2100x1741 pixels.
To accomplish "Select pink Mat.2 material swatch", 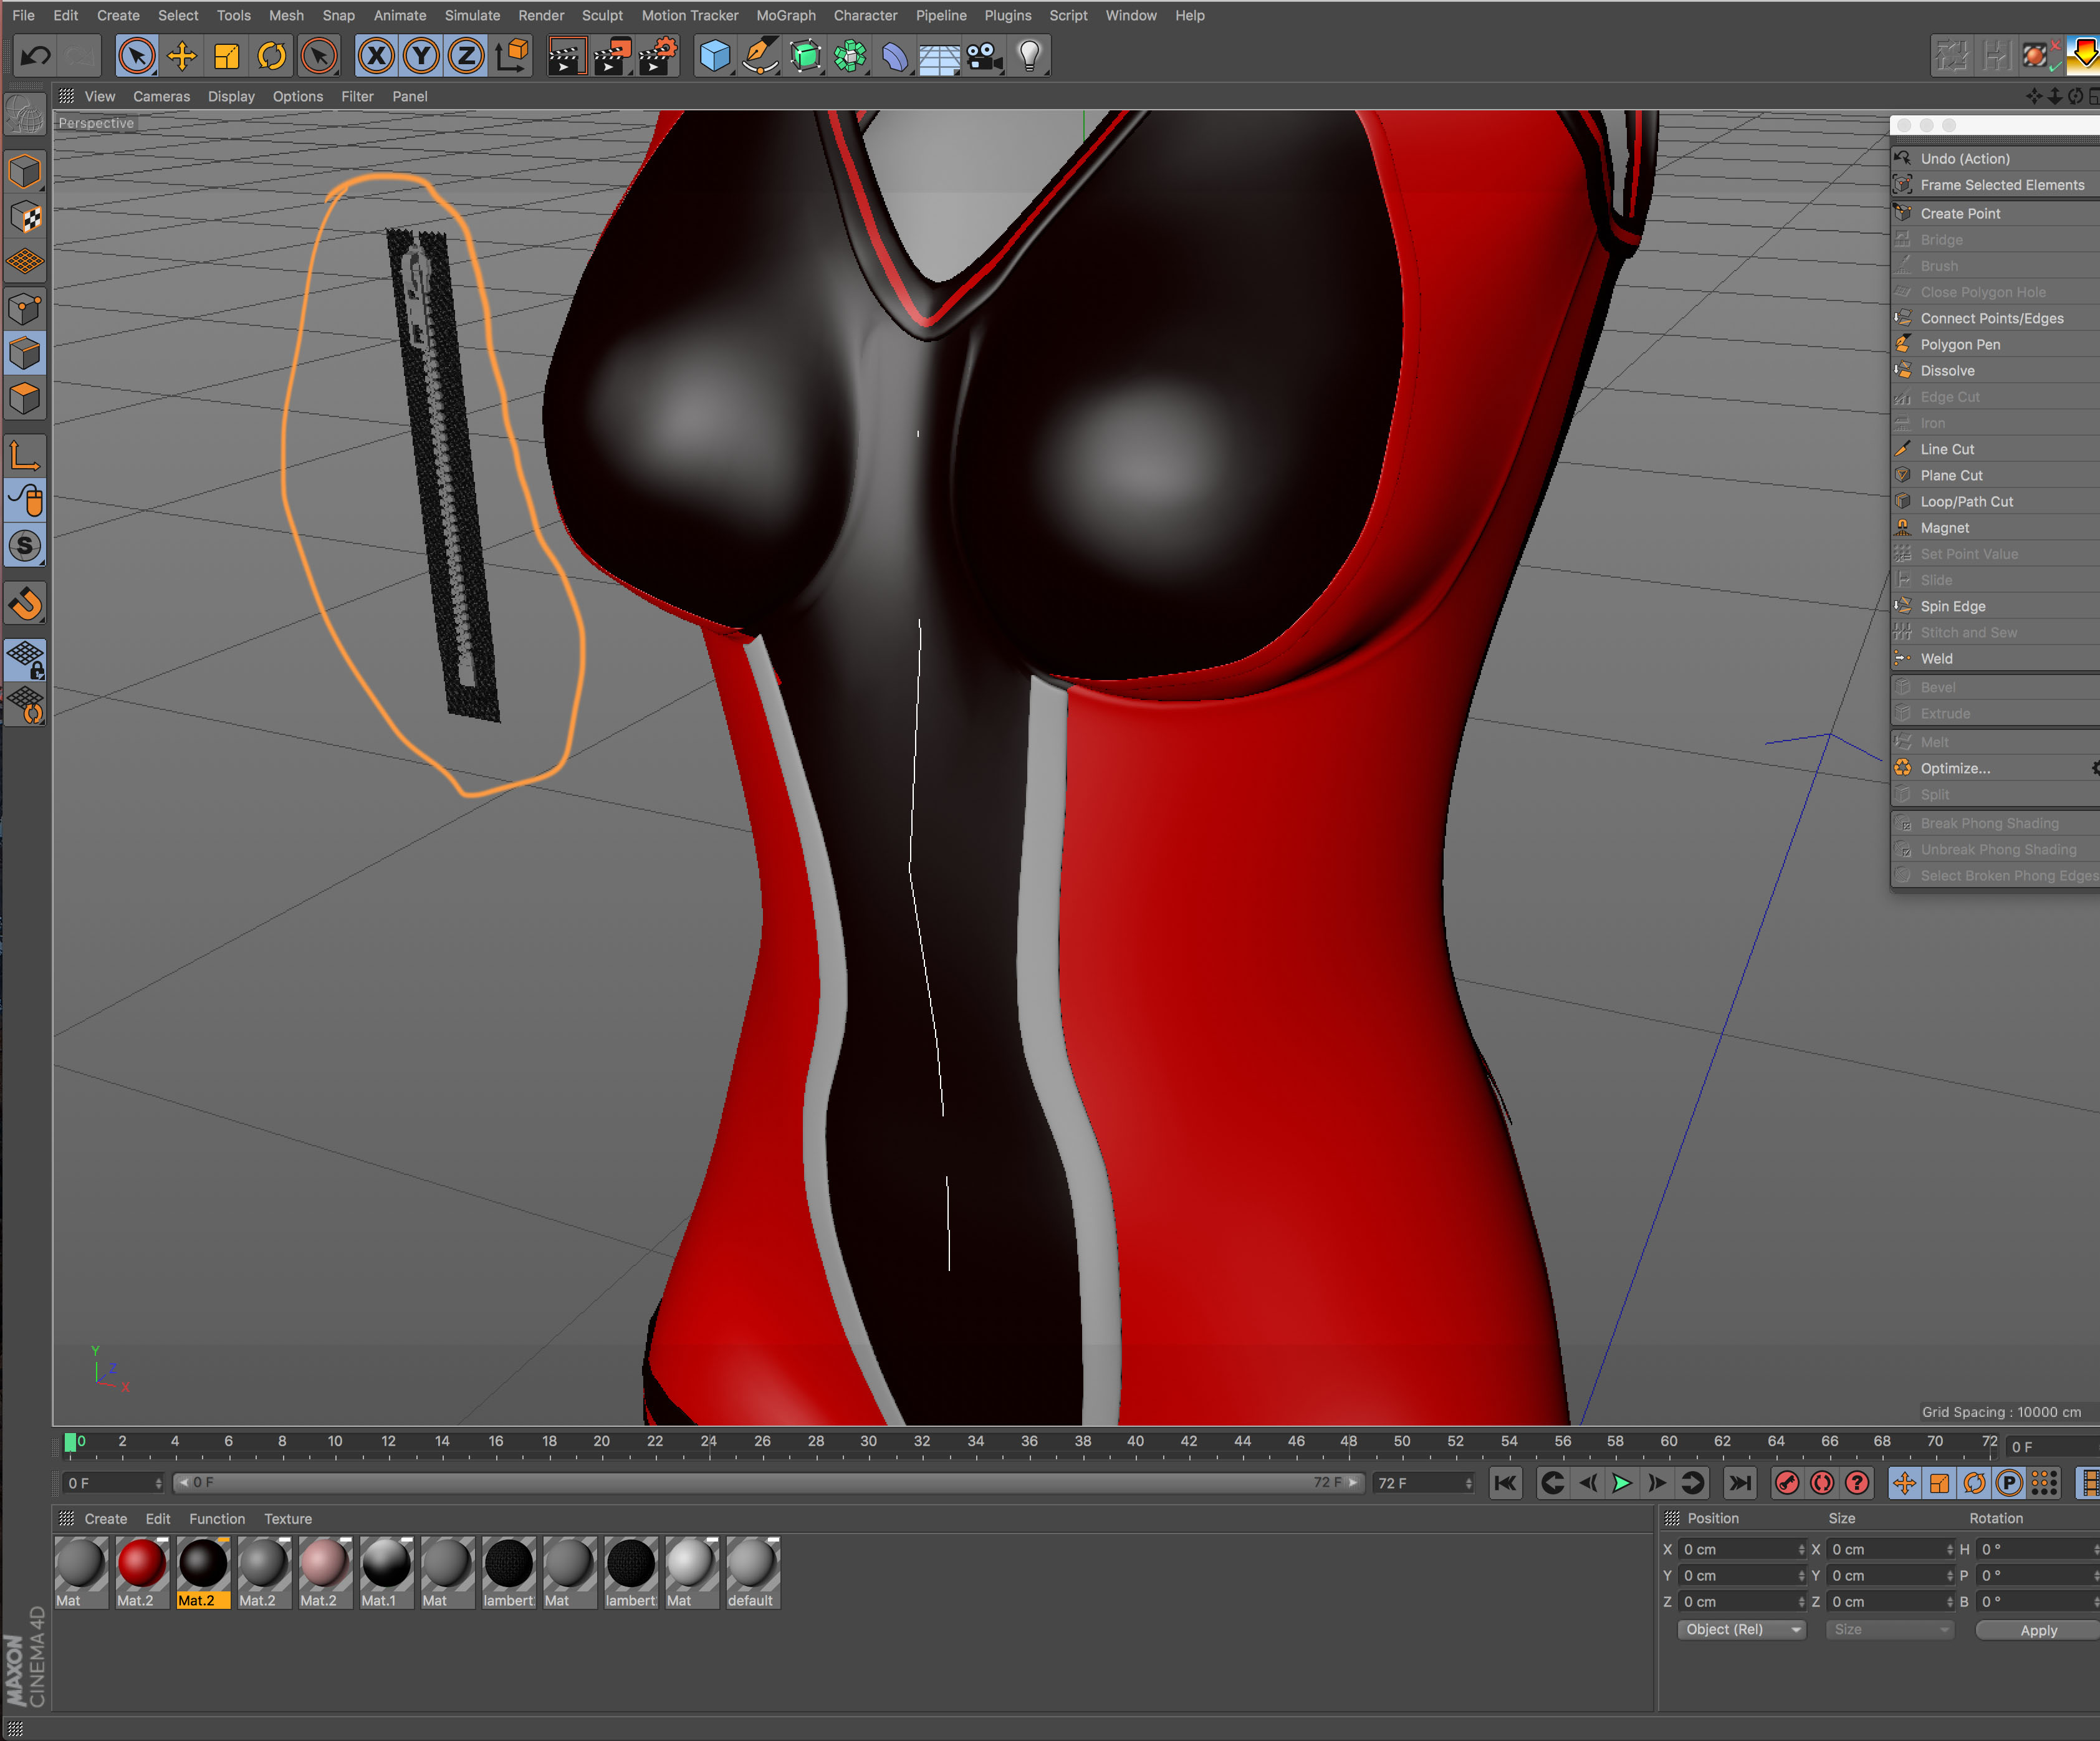I will [x=325, y=1572].
